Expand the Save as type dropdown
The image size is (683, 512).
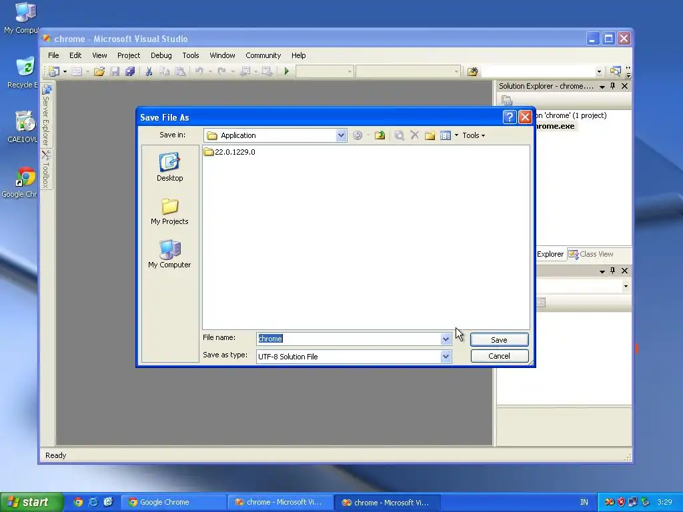tap(446, 357)
